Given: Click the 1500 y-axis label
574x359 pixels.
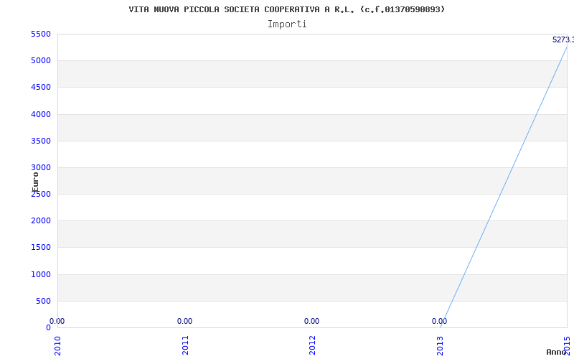Looking at the screenshot, I should [x=41, y=247].
